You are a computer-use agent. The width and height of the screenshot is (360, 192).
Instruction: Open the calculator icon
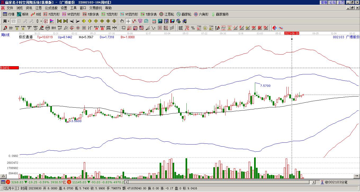click(160, 21)
